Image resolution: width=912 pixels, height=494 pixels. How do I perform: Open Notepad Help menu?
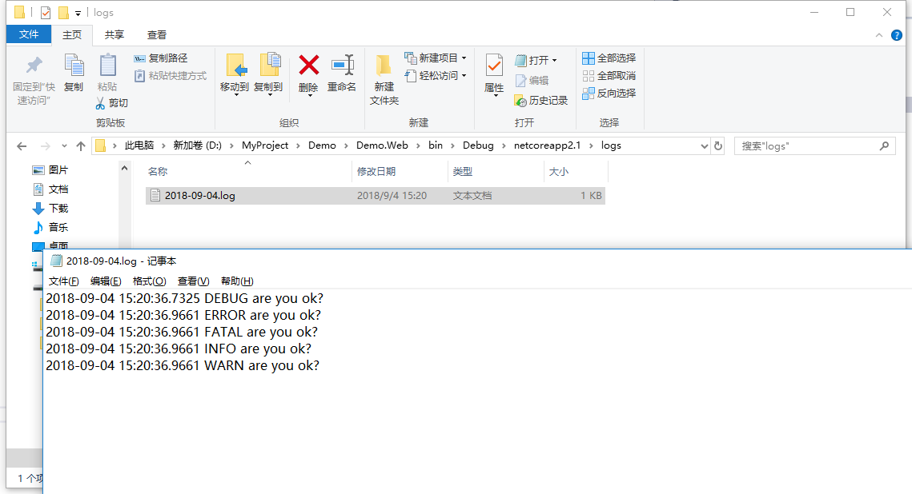point(237,281)
